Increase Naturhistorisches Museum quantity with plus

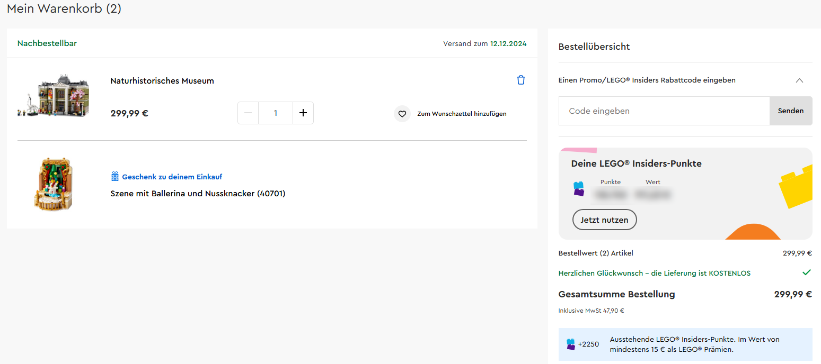[303, 113]
